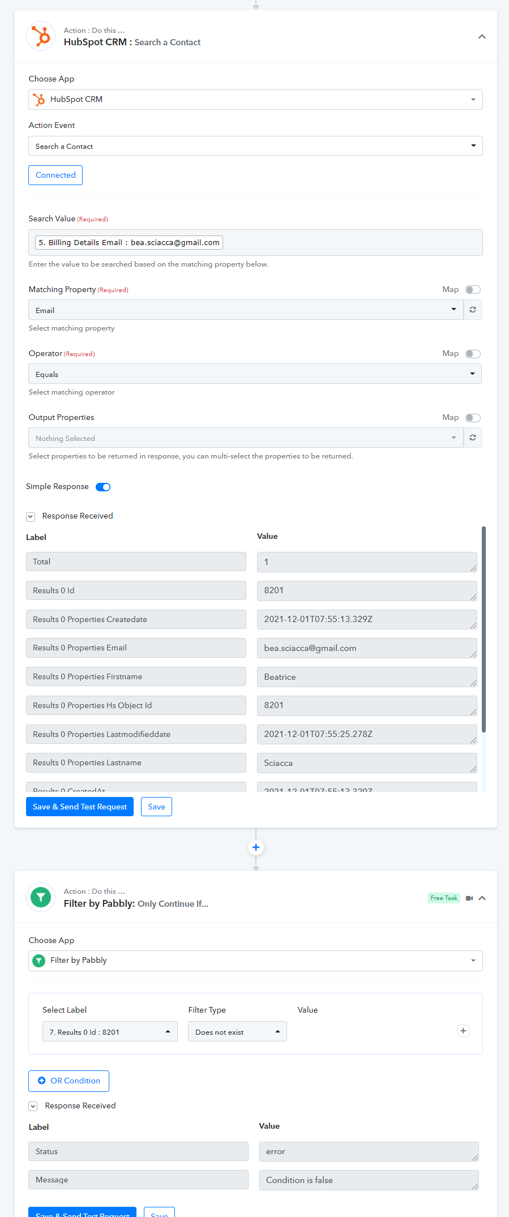The width and height of the screenshot is (509, 1217).
Task: Open the video tutorial camera icon
Action: pyautogui.click(x=469, y=898)
